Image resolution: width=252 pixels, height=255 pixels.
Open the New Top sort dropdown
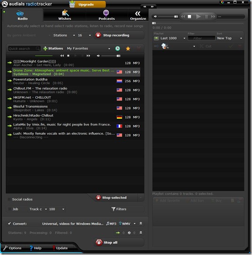point(229,38)
